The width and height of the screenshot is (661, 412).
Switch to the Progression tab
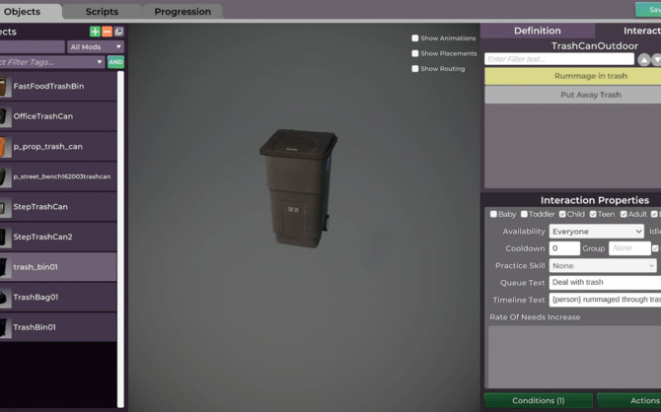(183, 12)
